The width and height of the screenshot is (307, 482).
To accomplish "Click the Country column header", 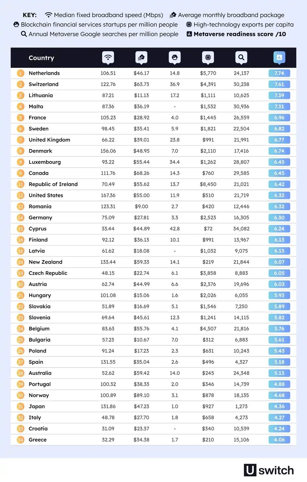I will click(41, 58).
